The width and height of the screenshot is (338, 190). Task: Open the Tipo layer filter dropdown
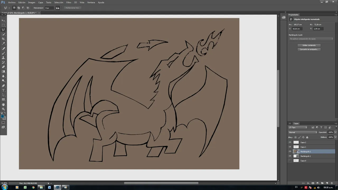click(x=298, y=127)
